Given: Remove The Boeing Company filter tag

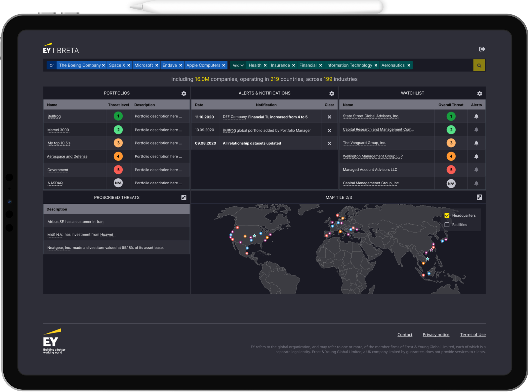Looking at the screenshot, I should click(x=103, y=65).
